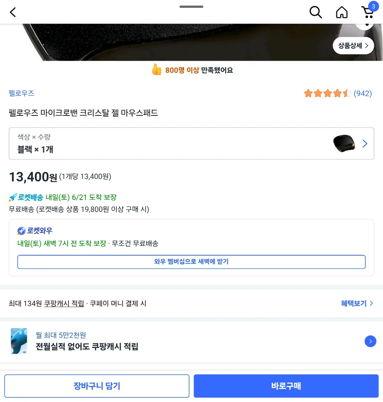Screen dimensions: 383x402
Task: Open the (942) review count link
Action: click(363, 93)
